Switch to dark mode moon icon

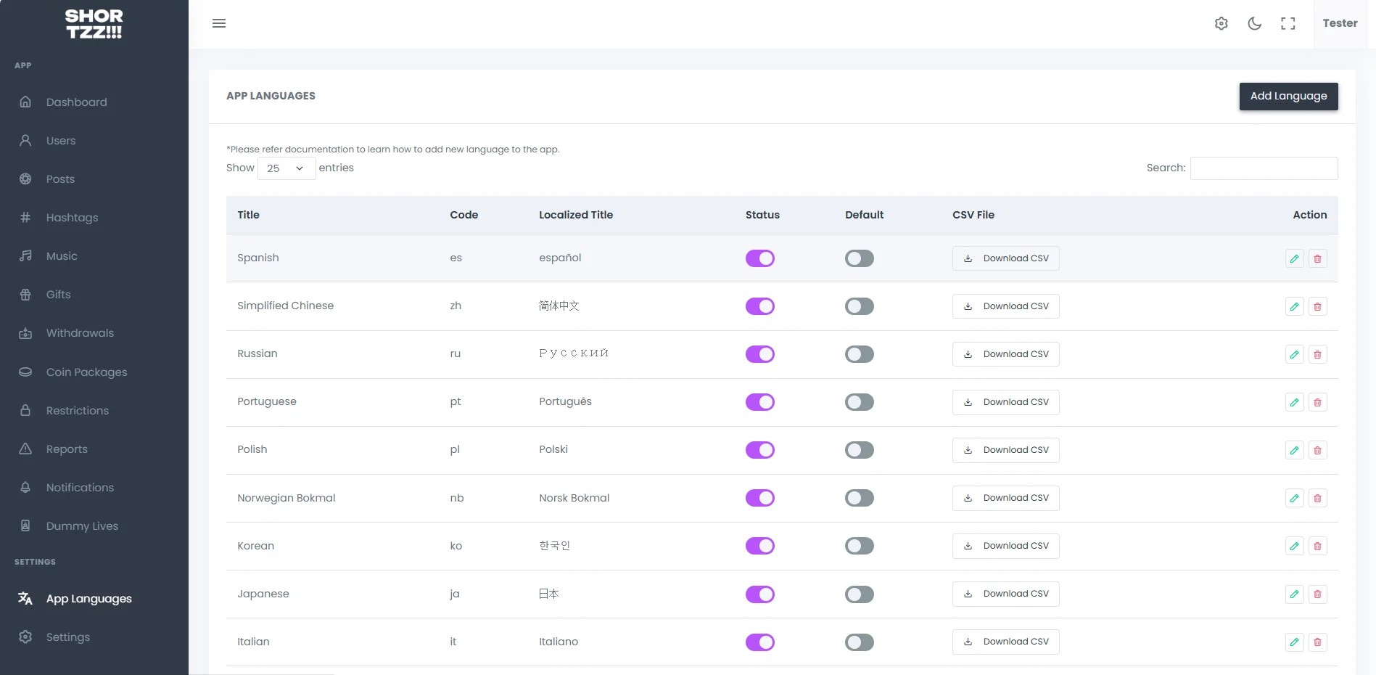coord(1254,23)
